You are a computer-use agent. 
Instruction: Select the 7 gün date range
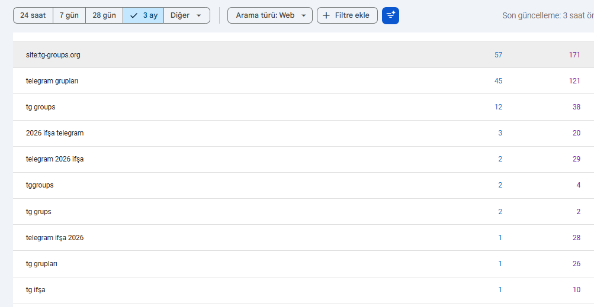point(69,15)
